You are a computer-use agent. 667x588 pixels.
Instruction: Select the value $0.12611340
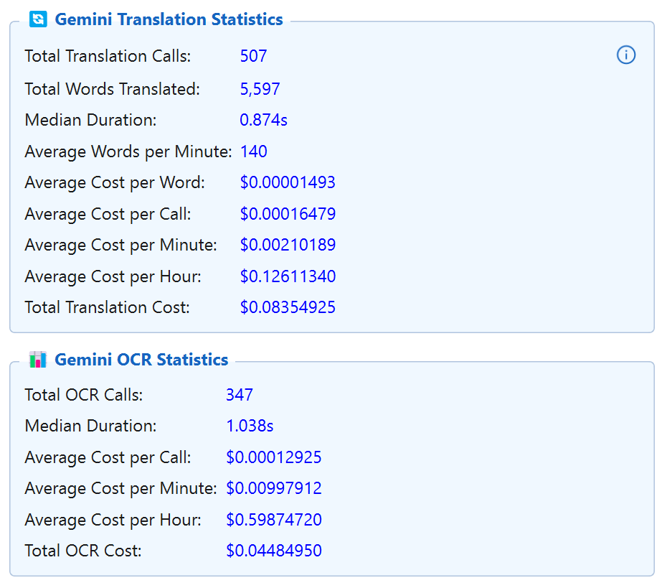(x=288, y=276)
